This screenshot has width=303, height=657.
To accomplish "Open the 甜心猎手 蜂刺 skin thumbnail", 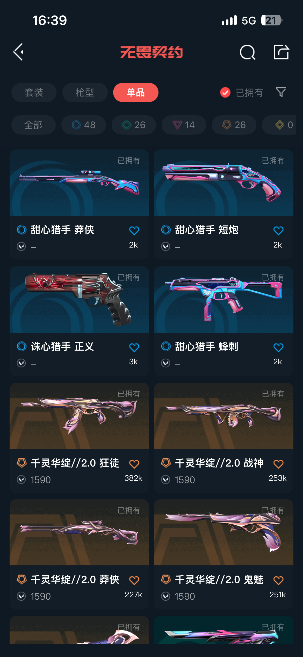I will tap(223, 299).
